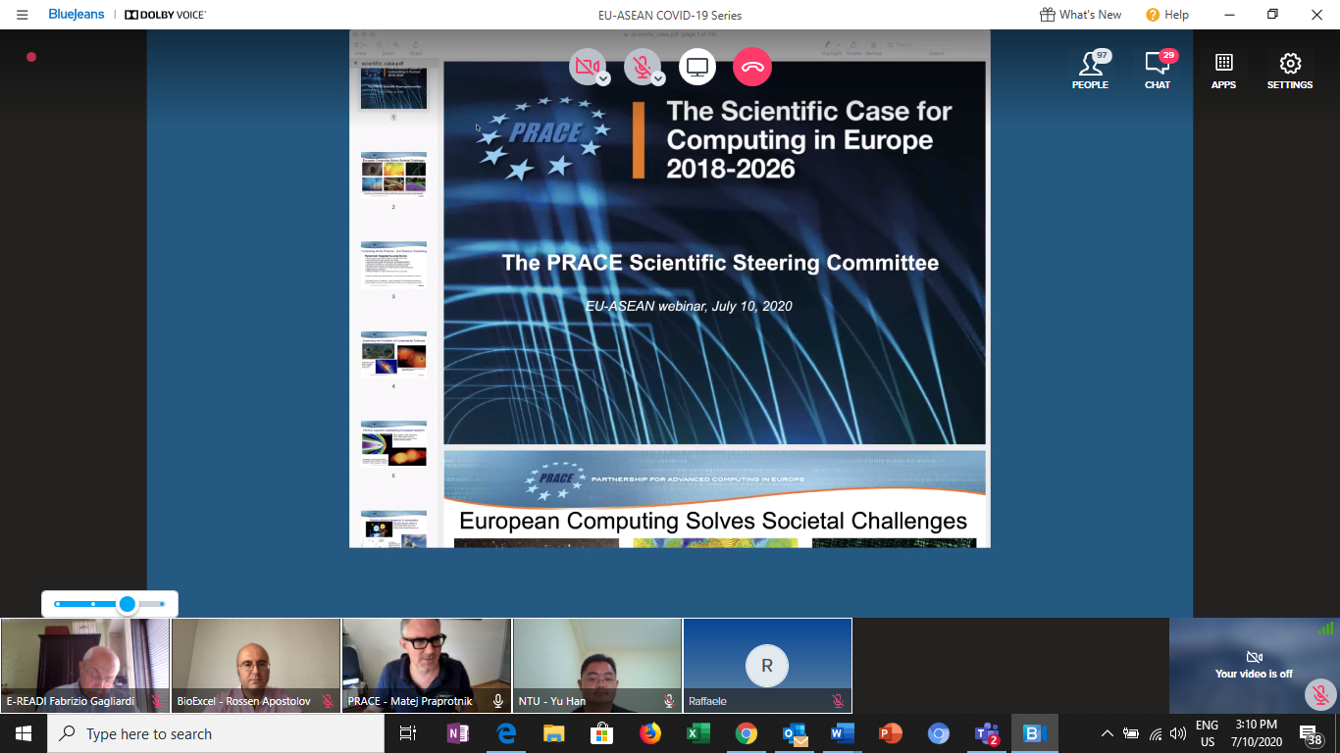The height and width of the screenshot is (753, 1340).
Task: Open Task View from taskbar
Action: [408, 733]
